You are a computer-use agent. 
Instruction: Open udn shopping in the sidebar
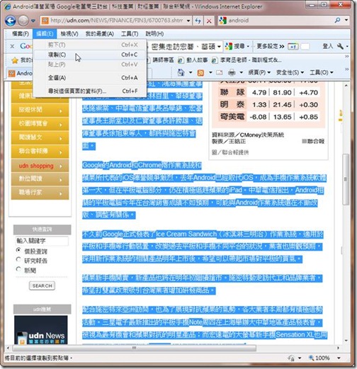click(x=40, y=166)
